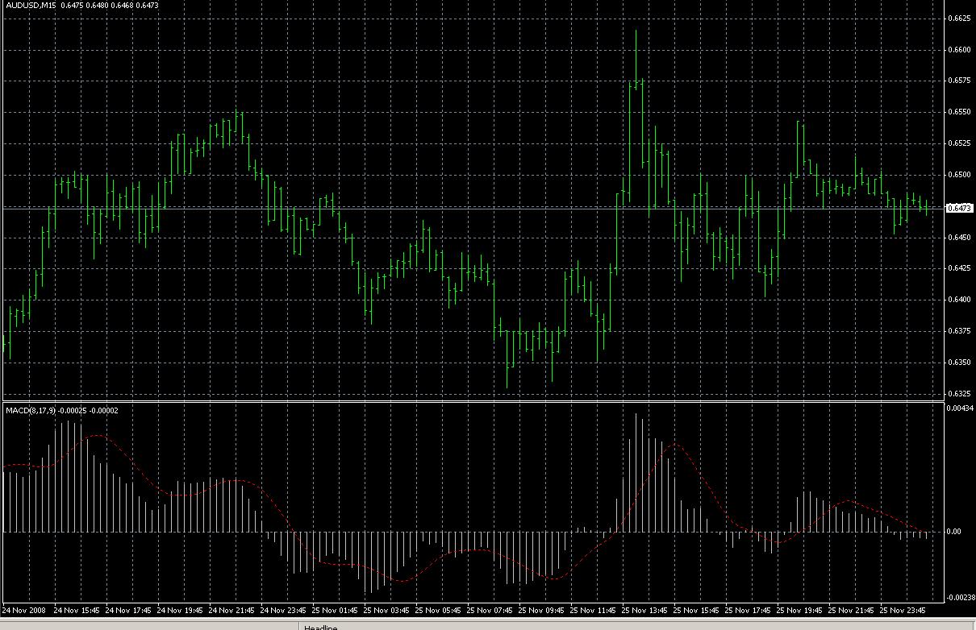Screen dimensions: 976x630
Task: Click the 0.6325 price scale label
Action: click(x=958, y=394)
